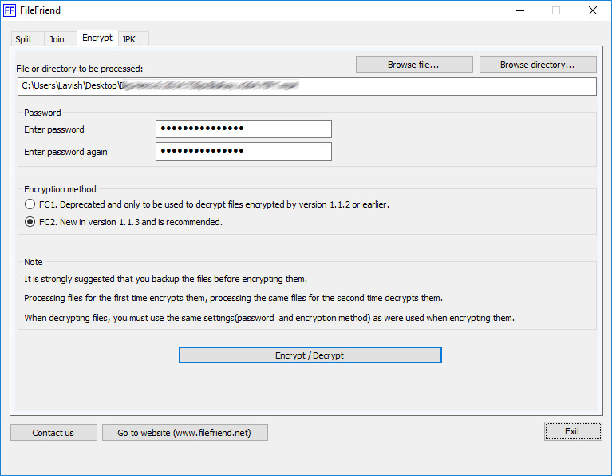
Task: Click the note 'Processing files for the first time'
Action: click(234, 298)
